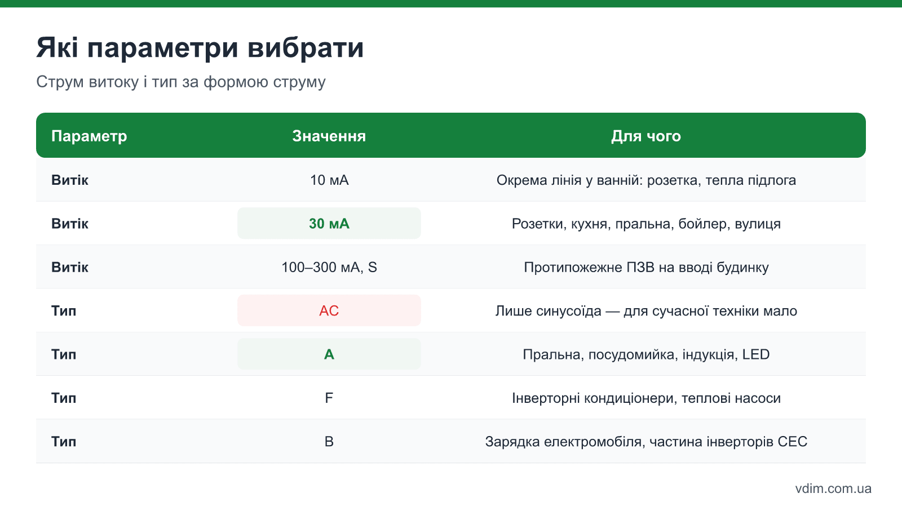Image resolution: width=902 pixels, height=511 pixels.
Task: Select subtitle 'Струм витоку і тип за формою струму'
Action: (181, 82)
